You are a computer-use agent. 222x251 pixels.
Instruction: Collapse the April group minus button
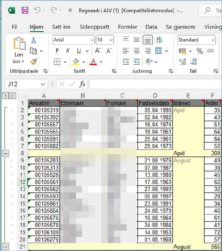[5, 153]
